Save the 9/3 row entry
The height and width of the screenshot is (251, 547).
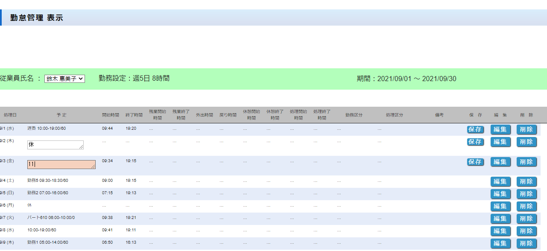tap(475, 162)
